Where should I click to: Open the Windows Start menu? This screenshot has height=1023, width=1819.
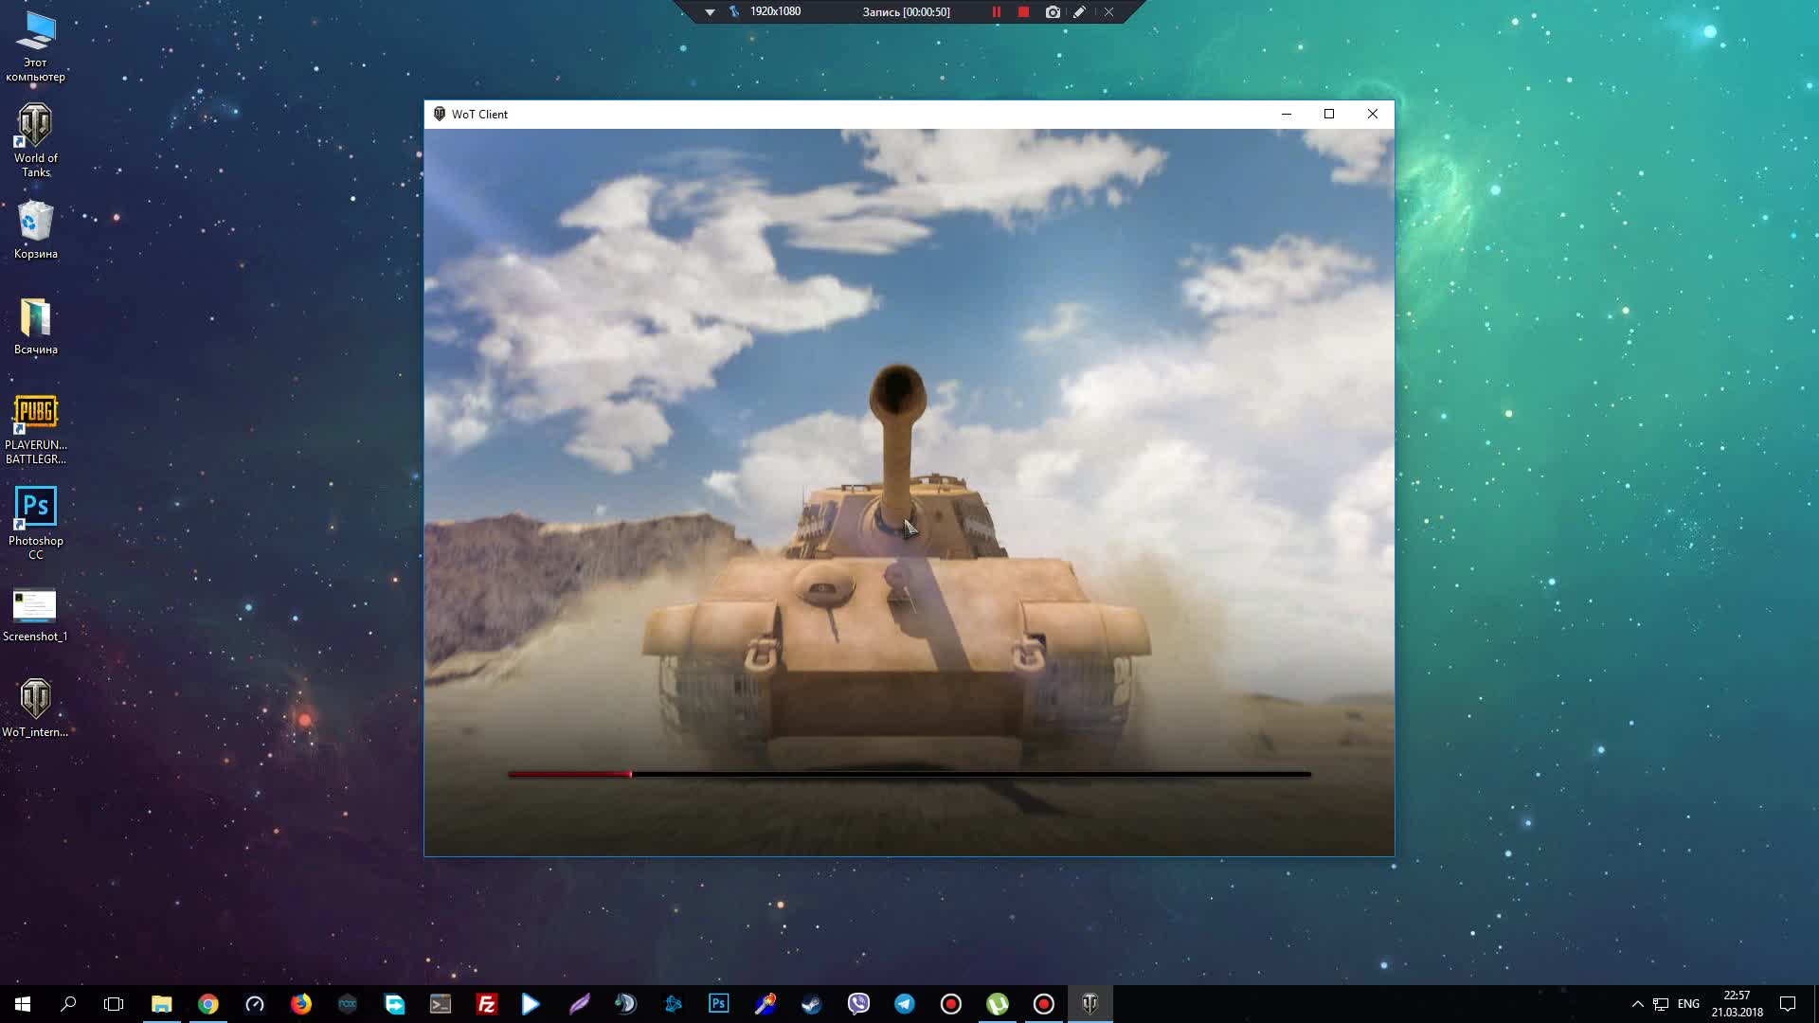point(23,1004)
